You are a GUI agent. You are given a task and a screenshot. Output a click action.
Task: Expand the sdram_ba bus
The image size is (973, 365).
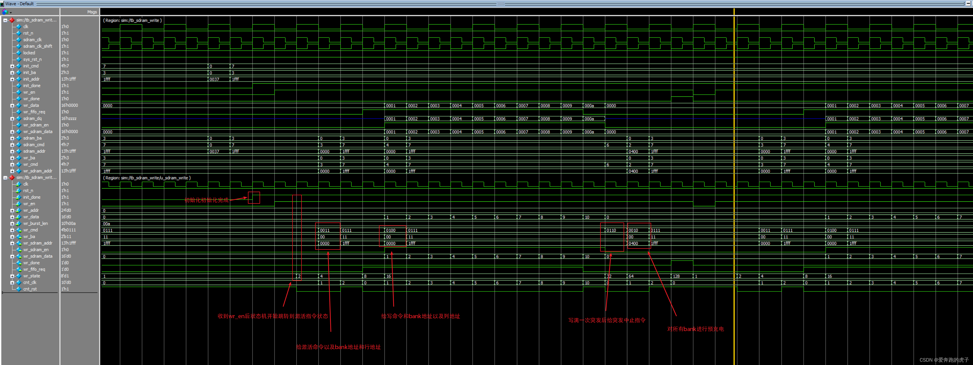(x=12, y=138)
